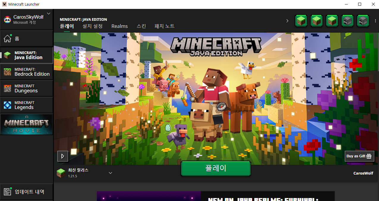Open the 패치 노트 tab
This screenshot has height=201, width=379.
(x=164, y=26)
